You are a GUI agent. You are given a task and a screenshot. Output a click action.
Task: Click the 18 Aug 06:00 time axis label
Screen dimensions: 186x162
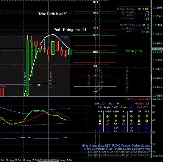(13, 160)
